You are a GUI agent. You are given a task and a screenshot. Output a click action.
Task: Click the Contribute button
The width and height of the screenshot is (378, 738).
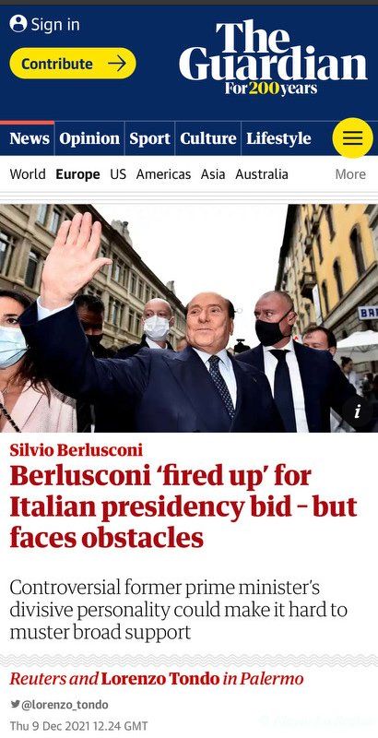(x=73, y=63)
